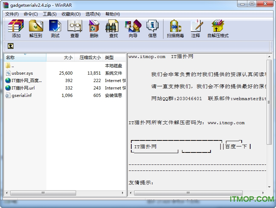Open the Favorites (收藏夹) menu
276x208 pixels.
tap(71, 14)
